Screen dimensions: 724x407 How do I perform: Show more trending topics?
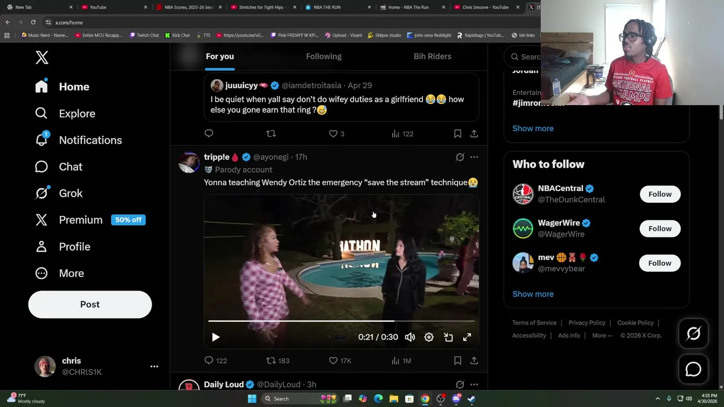click(533, 128)
